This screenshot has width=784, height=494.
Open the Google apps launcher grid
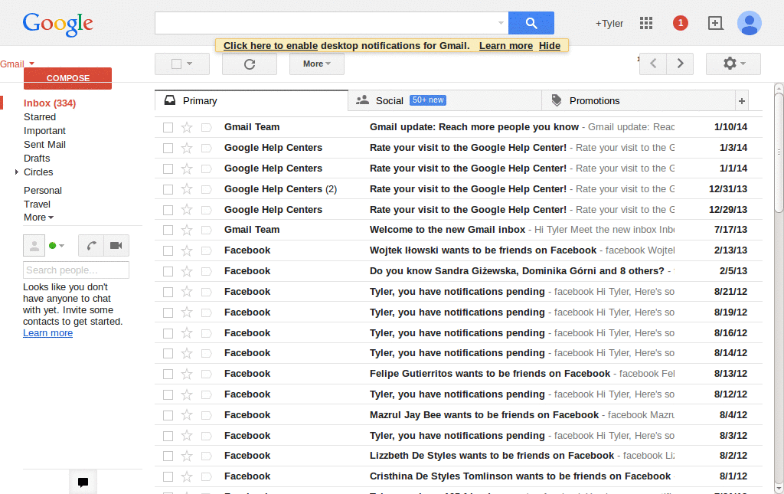(645, 23)
